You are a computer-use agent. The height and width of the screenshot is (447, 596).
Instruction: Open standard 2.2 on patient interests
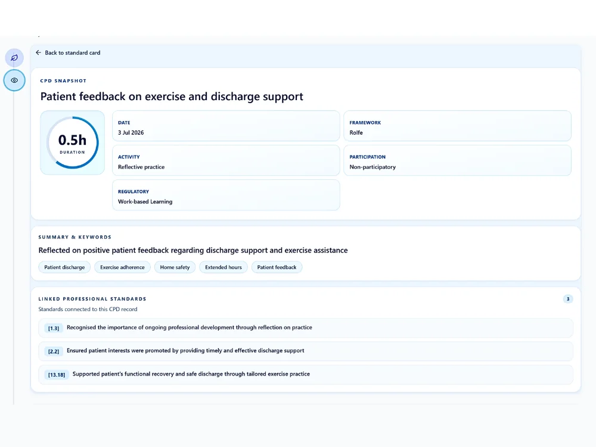pyautogui.click(x=306, y=351)
